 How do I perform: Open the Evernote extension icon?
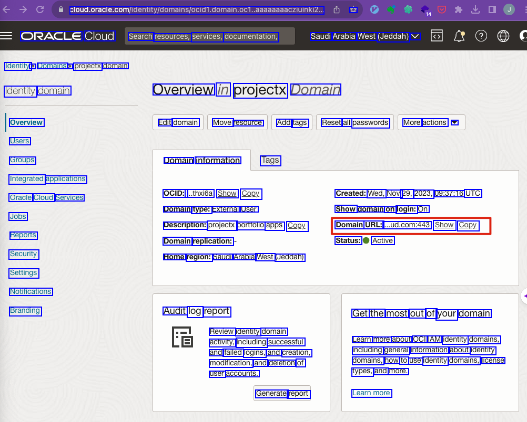tap(391, 9)
